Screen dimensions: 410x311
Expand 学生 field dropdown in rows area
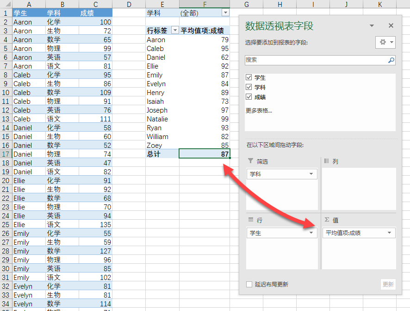point(311,233)
